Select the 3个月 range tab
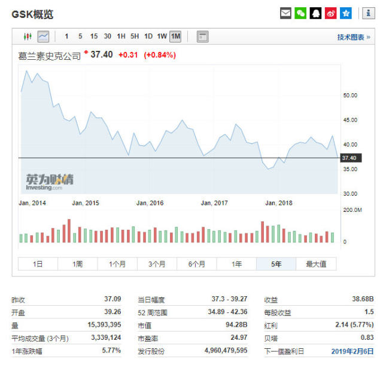Image resolution: width=383 pixels, height=365 pixels. coord(157,264)
